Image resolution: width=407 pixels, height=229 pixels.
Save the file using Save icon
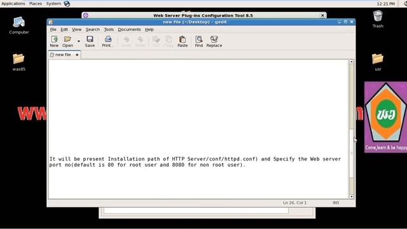coord(90,41)
